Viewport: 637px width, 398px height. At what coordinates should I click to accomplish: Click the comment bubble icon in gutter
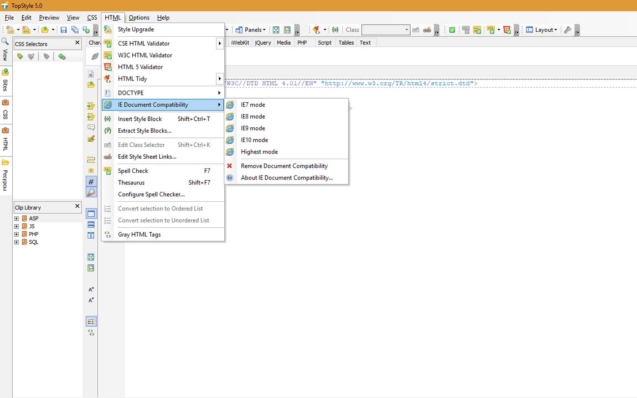[91, 128]
